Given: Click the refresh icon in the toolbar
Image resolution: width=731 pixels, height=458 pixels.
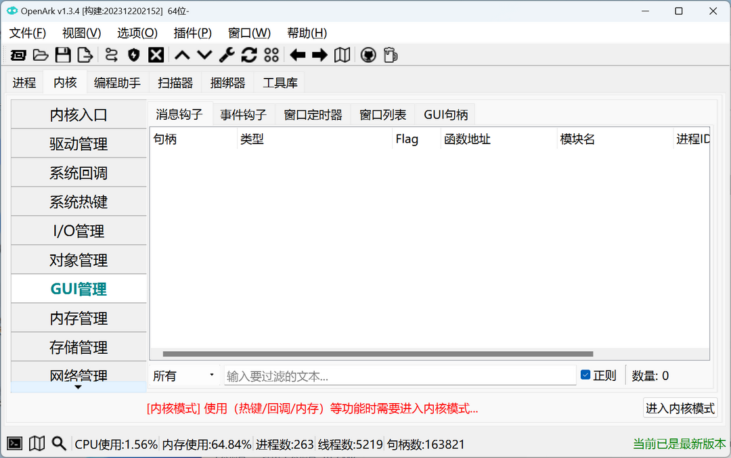Looking at the screenshot, I should [x=249, y=55].
